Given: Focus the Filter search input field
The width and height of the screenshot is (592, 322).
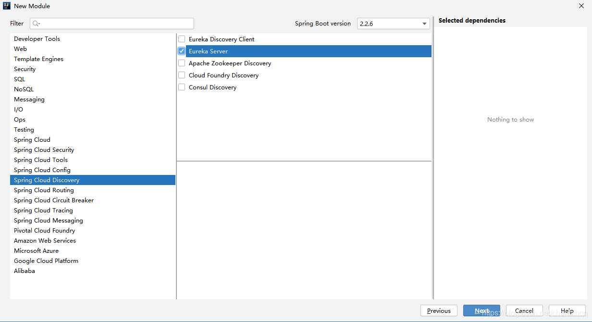Looking at the screenshot, I should (112, 24).
